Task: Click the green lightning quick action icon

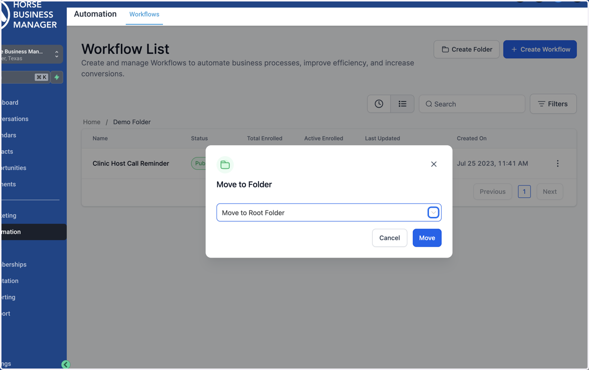Action: click(57, 77)
